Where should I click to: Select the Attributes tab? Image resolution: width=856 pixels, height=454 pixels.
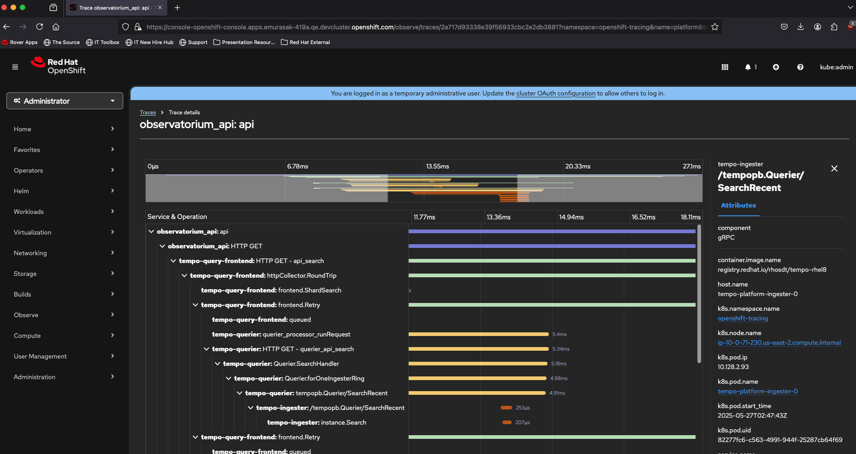(738, 206)
